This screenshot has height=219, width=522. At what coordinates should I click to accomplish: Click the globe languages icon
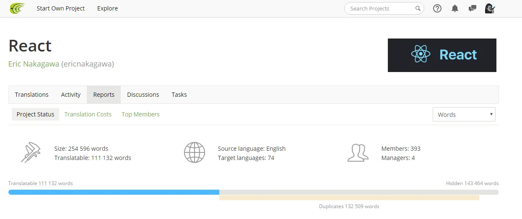tap(195, 152)
